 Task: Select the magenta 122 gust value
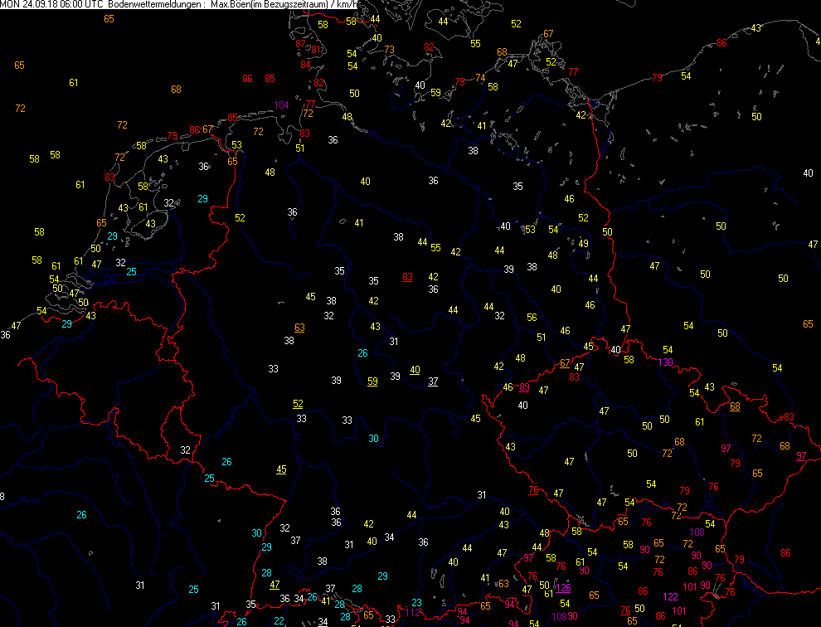[671, 596]
